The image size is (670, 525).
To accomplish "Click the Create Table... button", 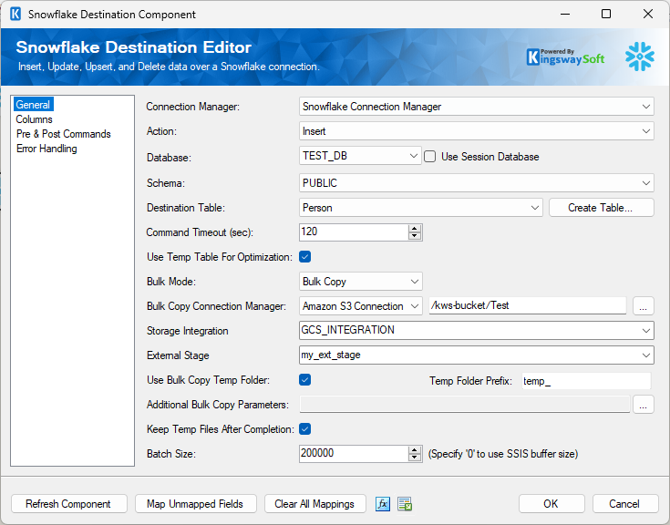I will [602, 208].
